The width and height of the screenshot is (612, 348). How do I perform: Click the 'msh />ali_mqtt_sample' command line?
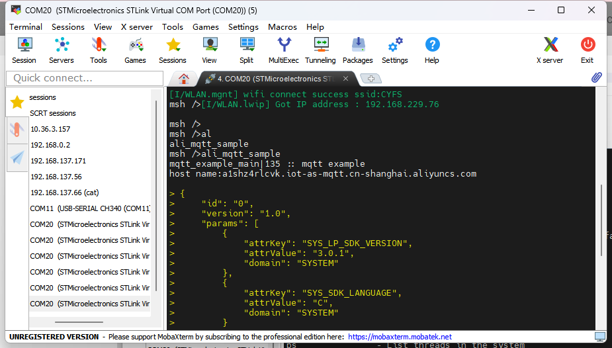[x=224, y=153]
